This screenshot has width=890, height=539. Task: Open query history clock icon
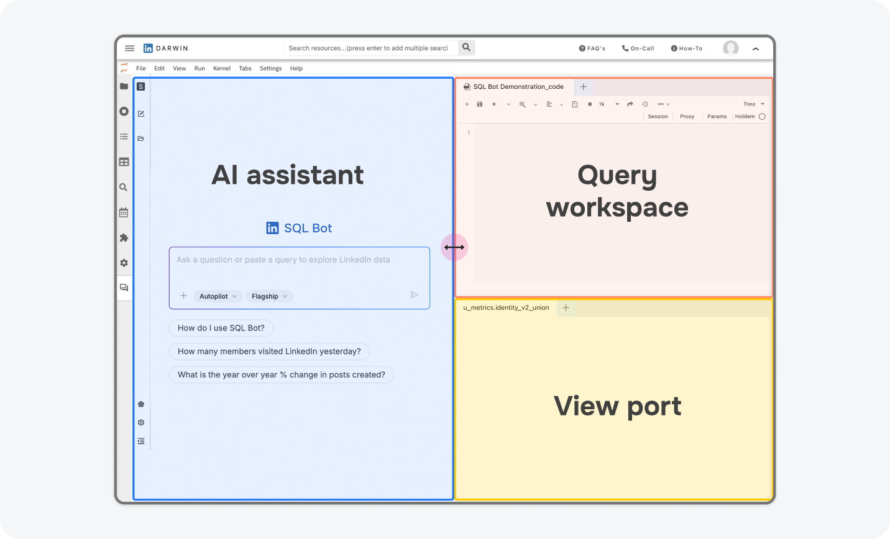tap(645, 104)
